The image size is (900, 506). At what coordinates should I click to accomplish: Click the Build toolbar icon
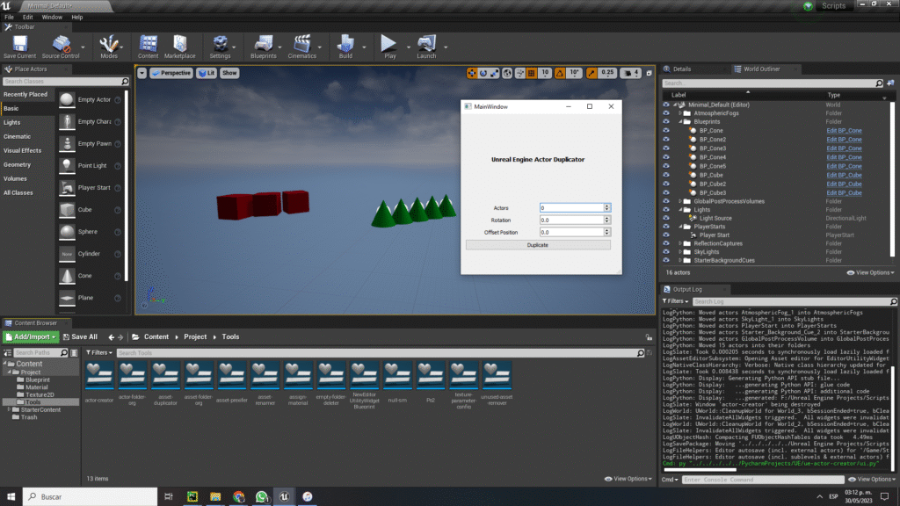[345, 47]
